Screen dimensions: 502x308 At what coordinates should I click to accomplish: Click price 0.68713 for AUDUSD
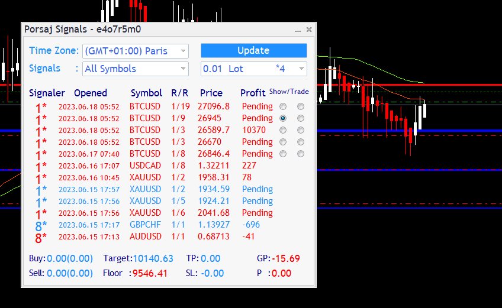(214, 236)
